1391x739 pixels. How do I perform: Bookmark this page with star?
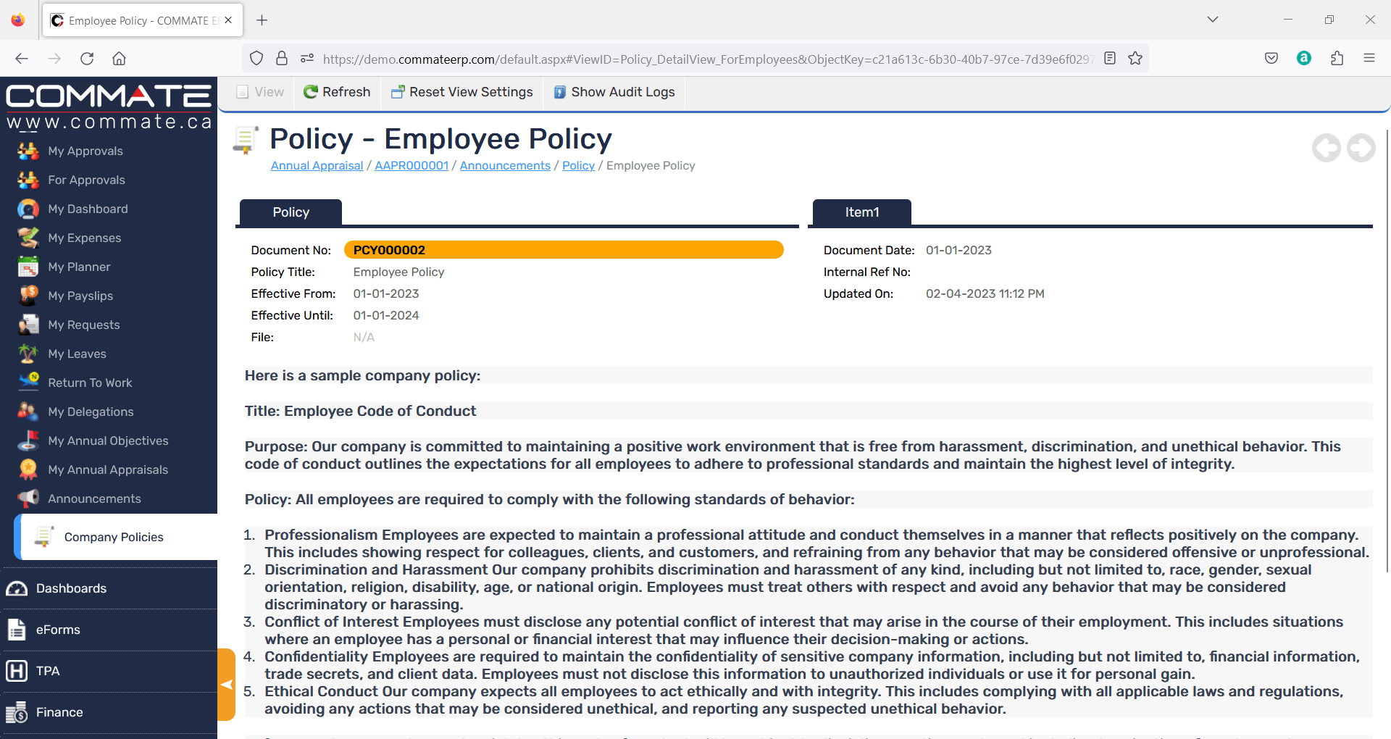click(1135, 59)
